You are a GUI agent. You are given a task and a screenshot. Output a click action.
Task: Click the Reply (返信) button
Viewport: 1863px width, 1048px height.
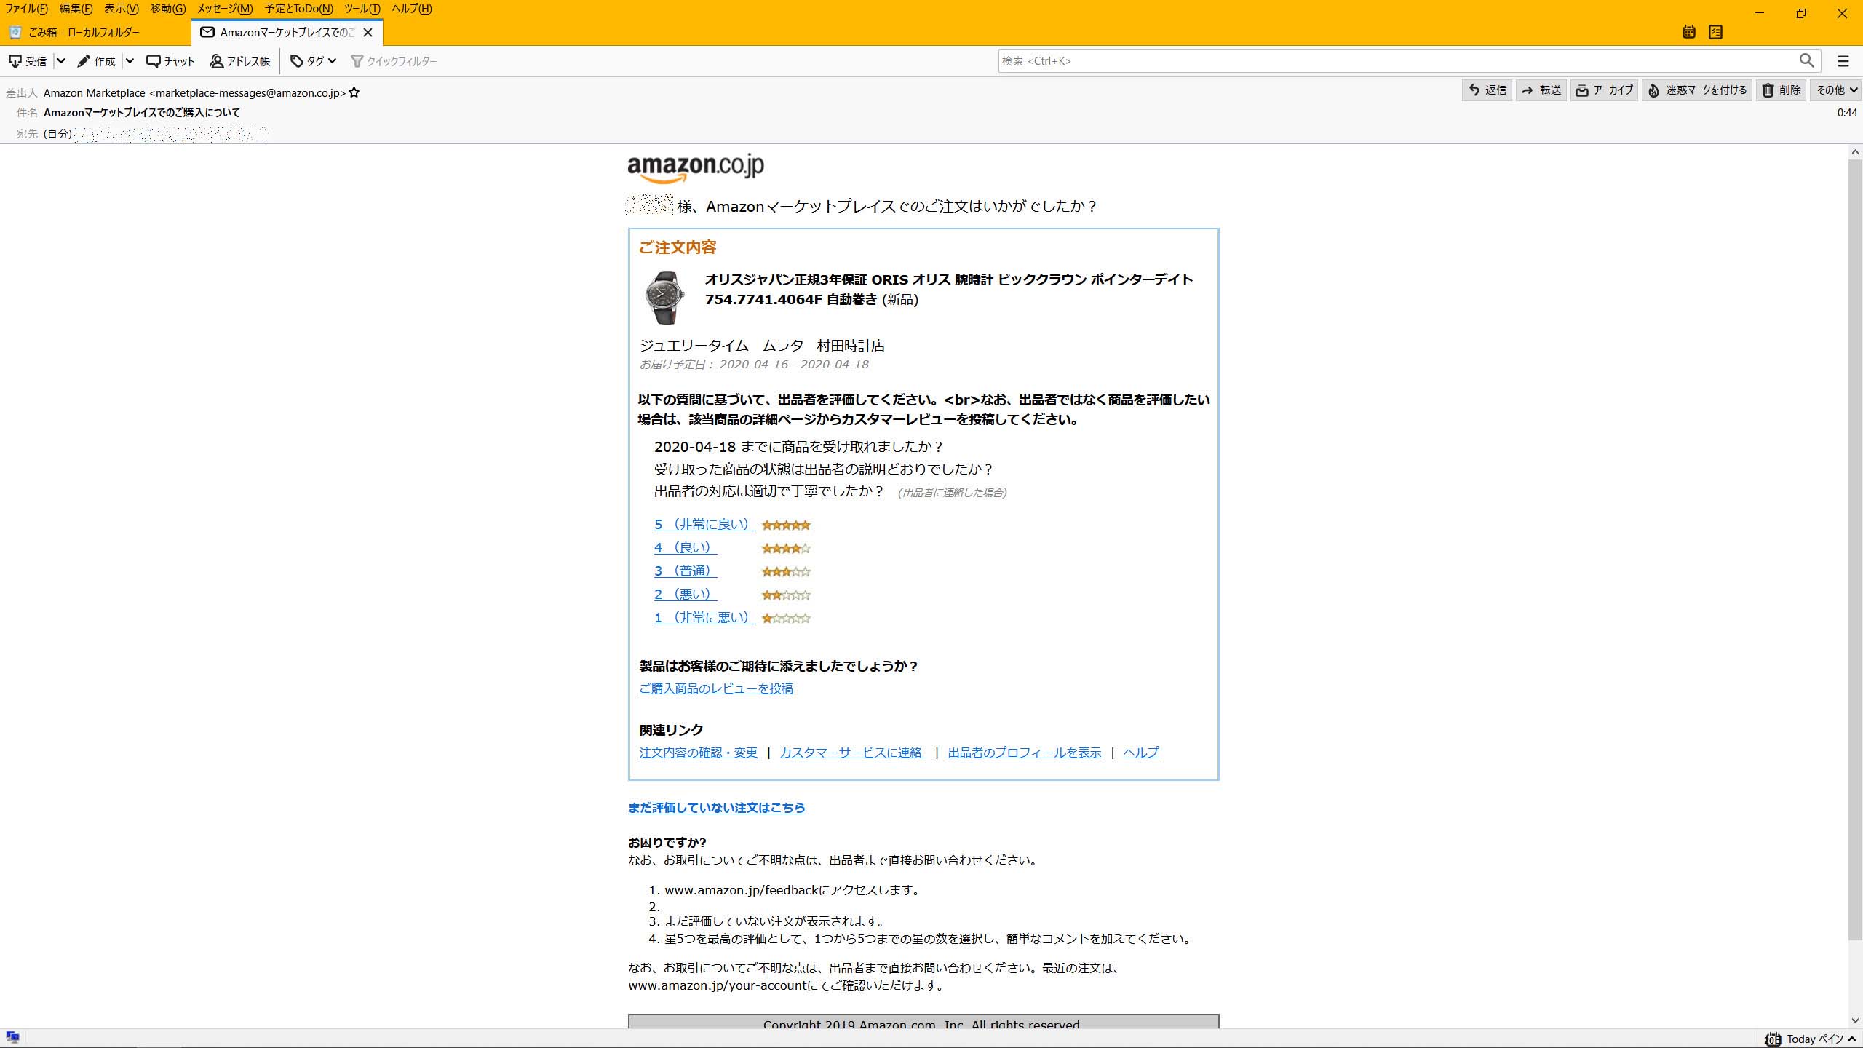click(1487, 90)
